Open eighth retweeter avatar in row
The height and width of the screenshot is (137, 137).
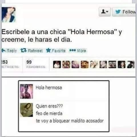pyautogui.click(x=122, y=65)
